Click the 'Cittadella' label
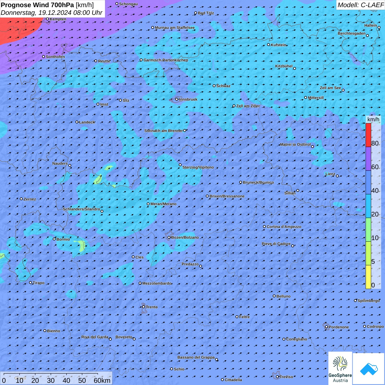Image resolution: width=385 pixels, height=385 pixels. click(x=233, y=380)
